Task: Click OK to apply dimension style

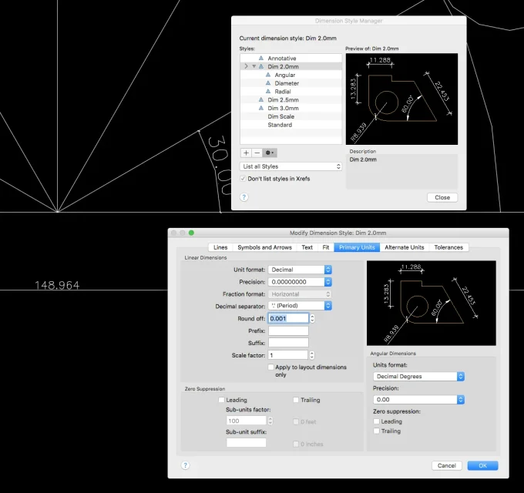Action: (x=482, y=465)
